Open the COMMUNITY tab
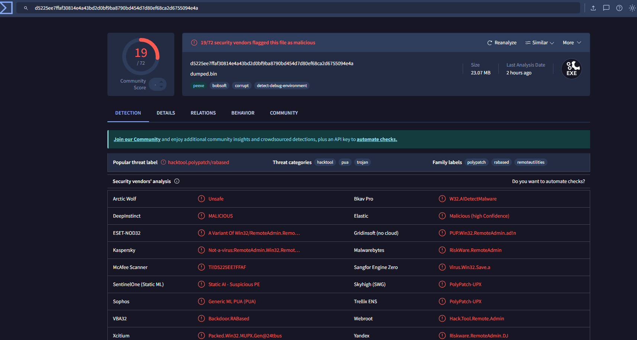The image size is (637, 340). pyautogui.click(x=284, y=113)
